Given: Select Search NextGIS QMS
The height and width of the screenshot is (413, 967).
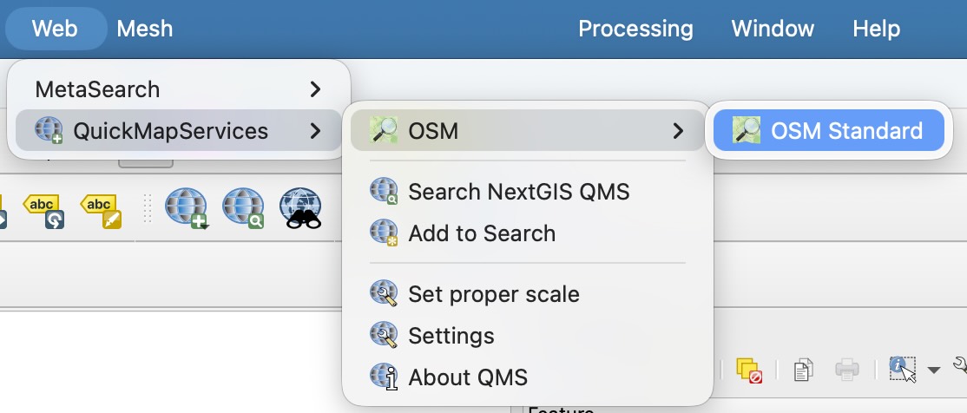Looking at the screenshot, I should pyautogui.click(x=518, y=191).
